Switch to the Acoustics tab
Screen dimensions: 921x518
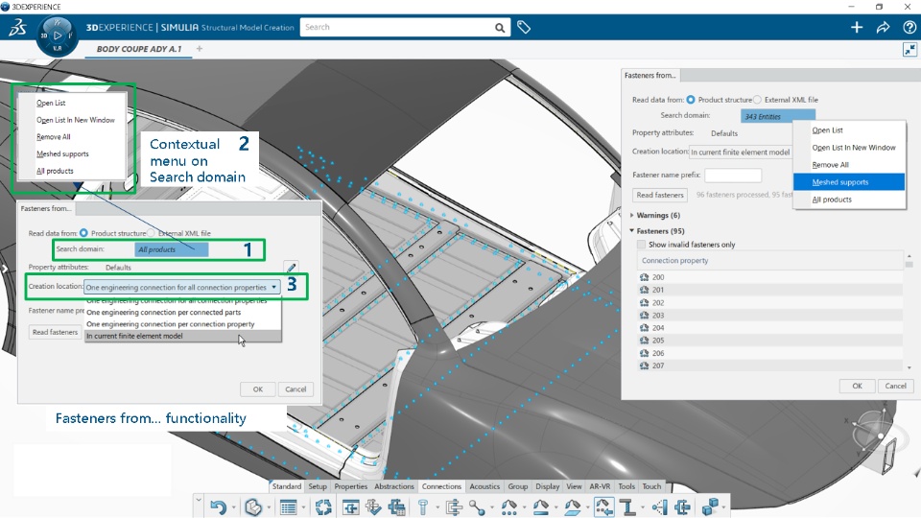(x=484, y=486)
